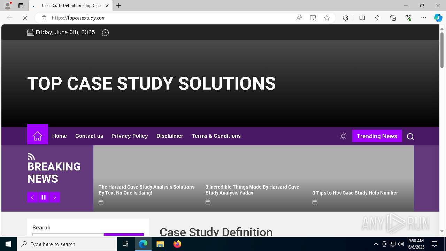Viewport: 446px width, 251px height.
Task: Open the site search magnifier icon
Action: 410,137
